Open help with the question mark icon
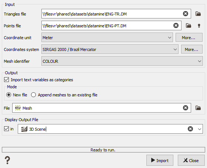This screenshot has width=207, height=168. click(7, 160)
